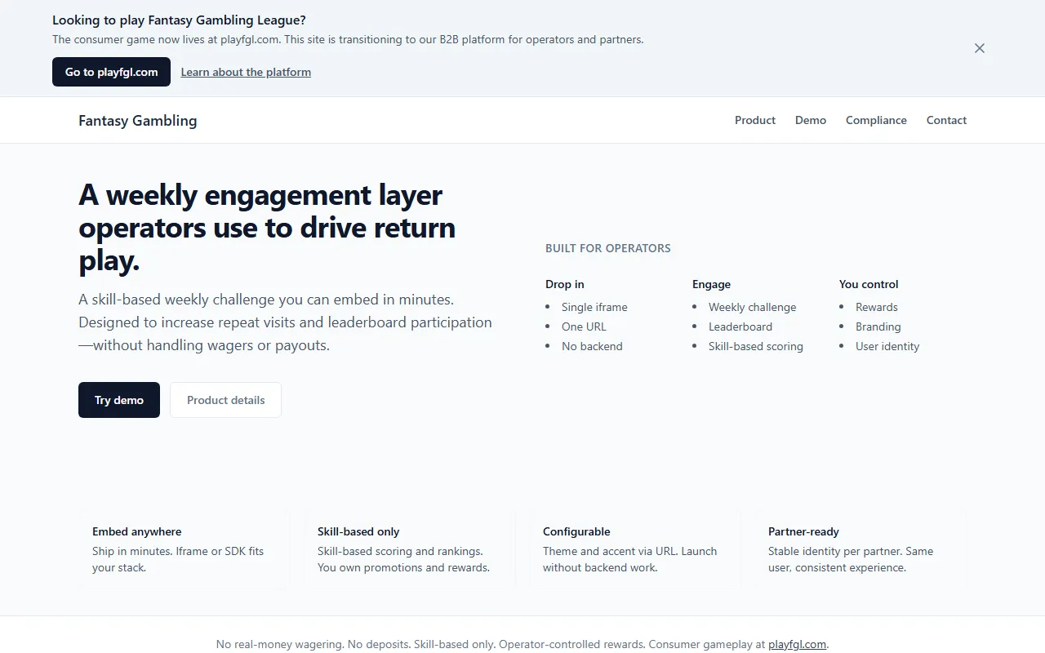The image size is (1045, 653).
Task: Select the Skill-based only feature card
Action: pyautogui.click(x=410, y=549)
